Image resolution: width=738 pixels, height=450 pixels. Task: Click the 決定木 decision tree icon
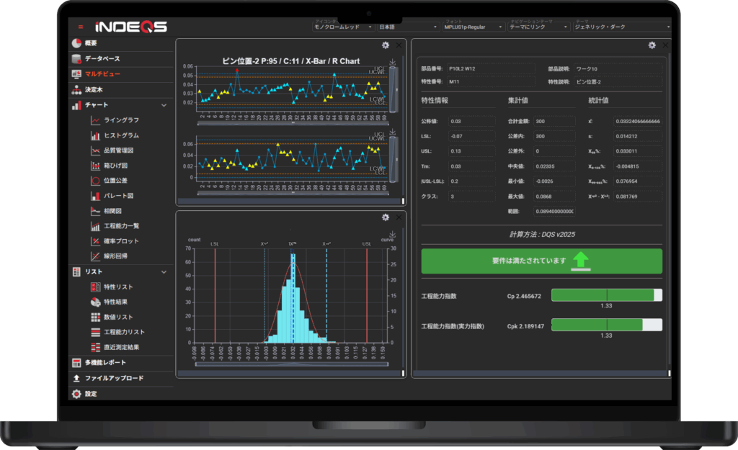click(77, 90)
